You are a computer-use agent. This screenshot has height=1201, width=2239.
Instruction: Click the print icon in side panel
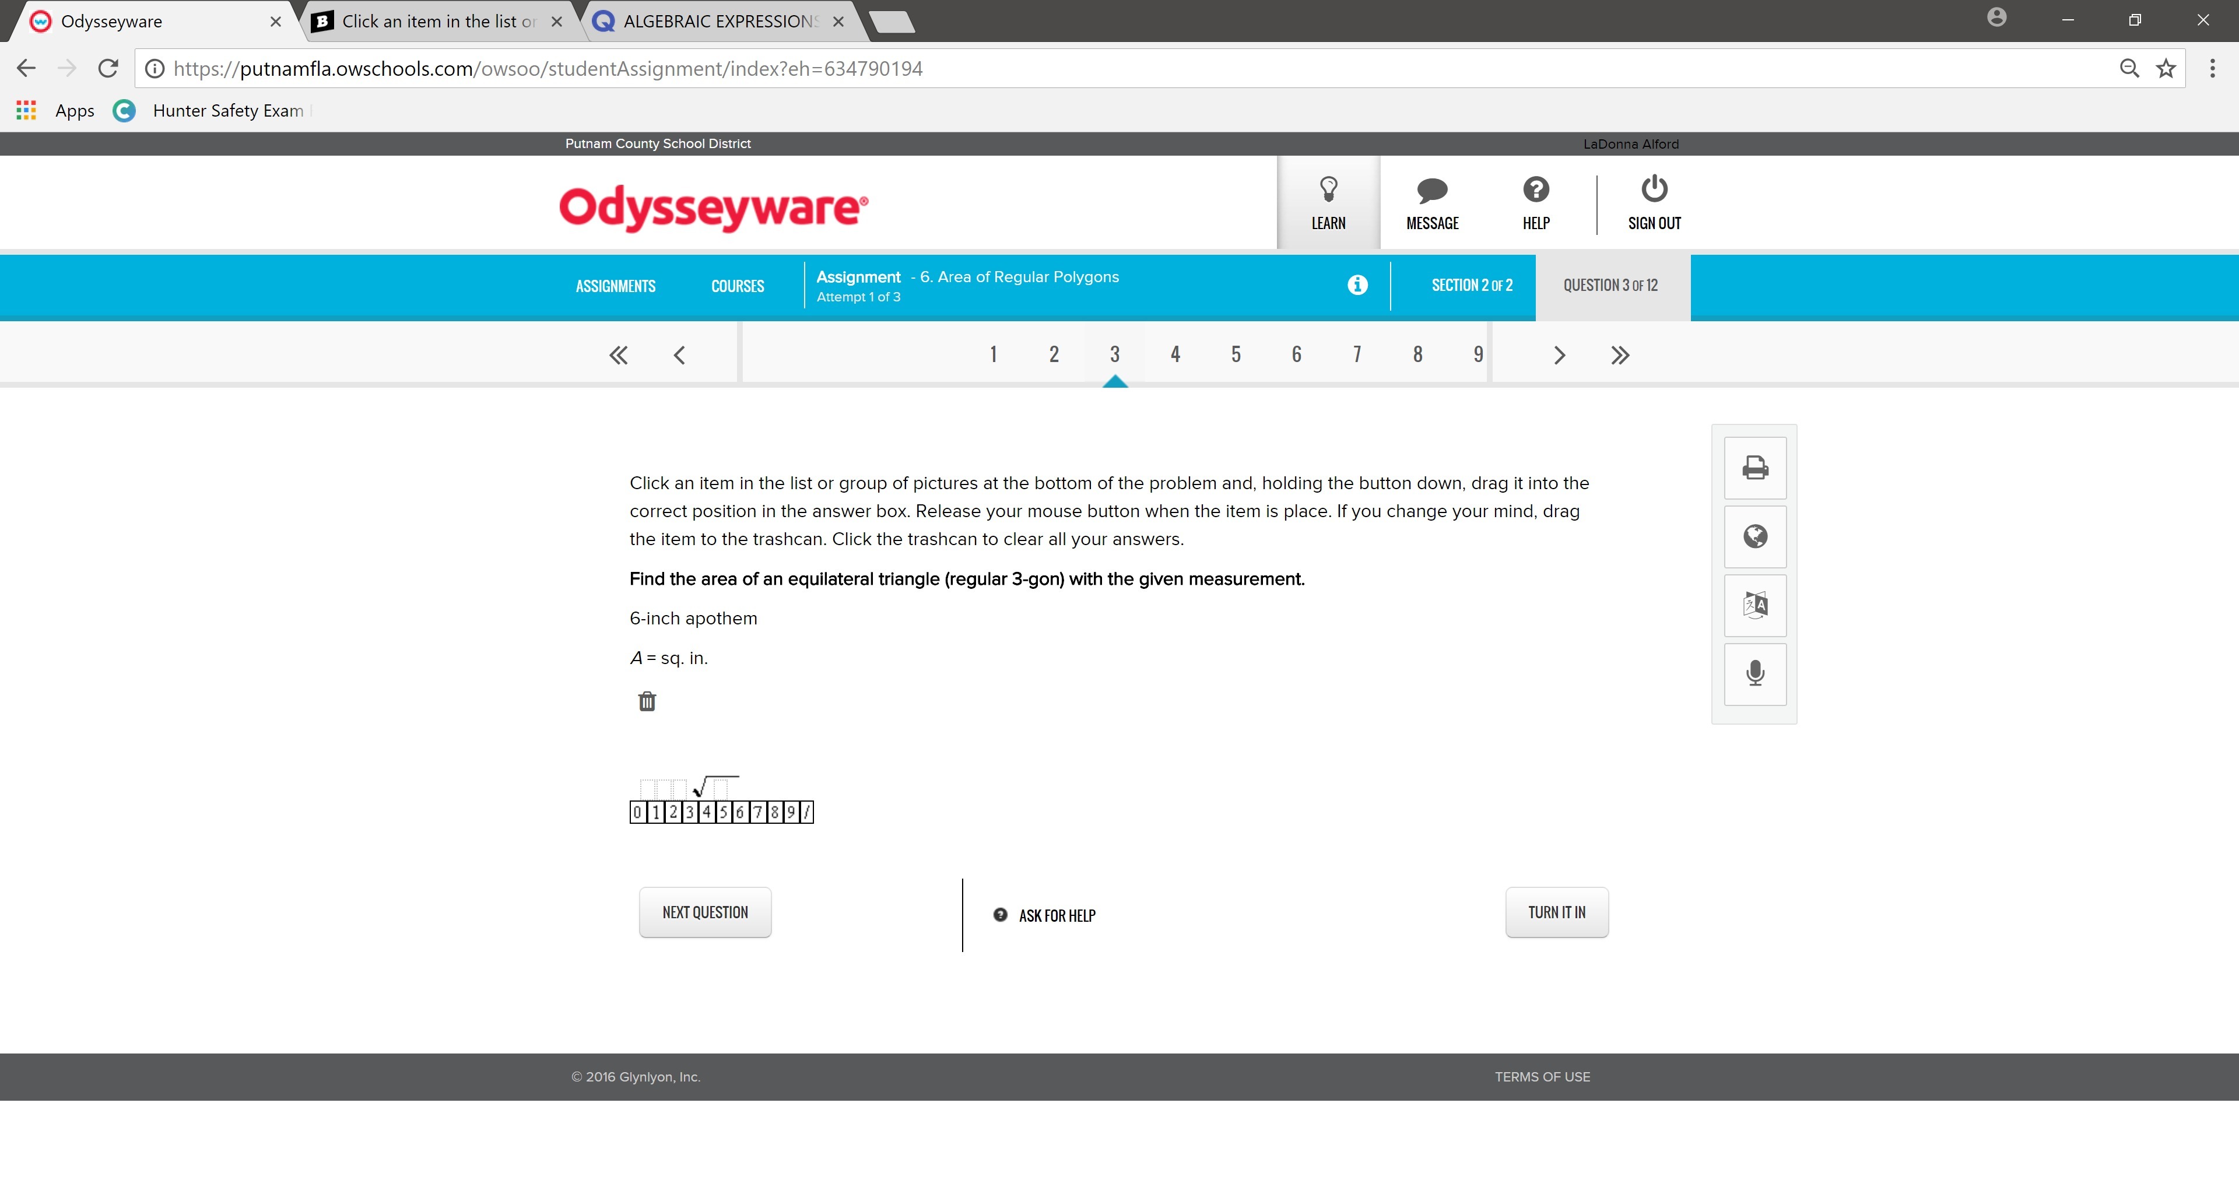pos(1754,468)
